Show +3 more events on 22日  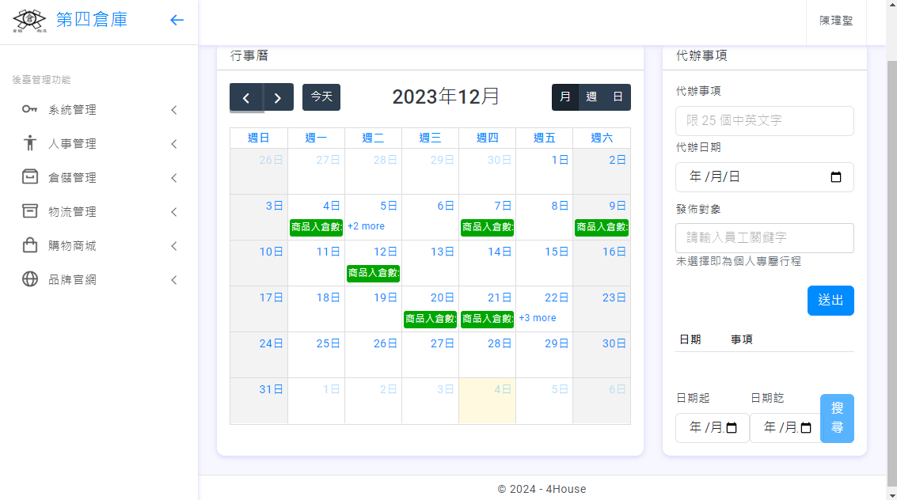[537, 318]
